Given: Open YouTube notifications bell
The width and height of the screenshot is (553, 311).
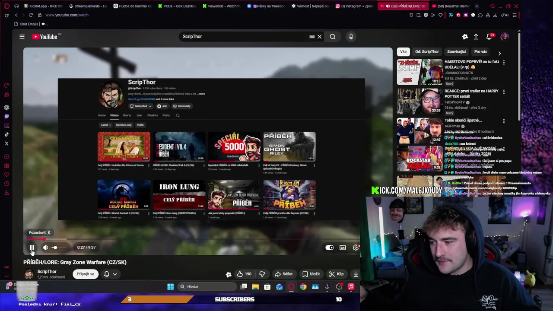Looking at the screenshot, I should (x=489, y=37).
